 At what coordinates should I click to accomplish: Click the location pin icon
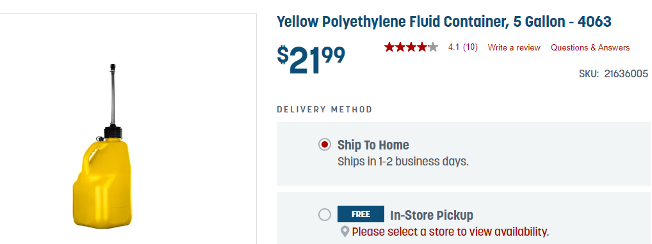(x=345, y=231)
